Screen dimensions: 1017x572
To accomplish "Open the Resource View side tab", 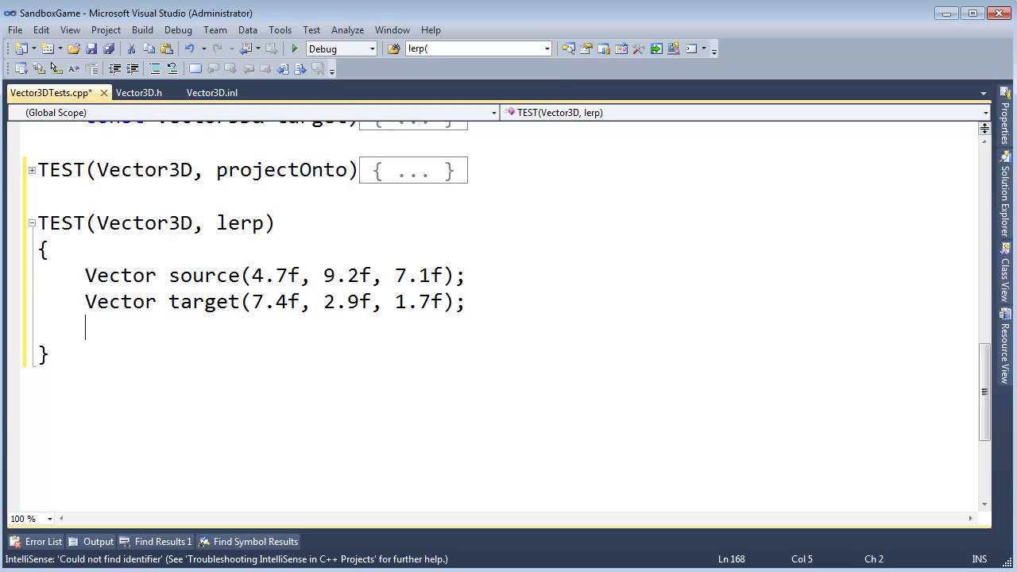I will click(1005, 346).
